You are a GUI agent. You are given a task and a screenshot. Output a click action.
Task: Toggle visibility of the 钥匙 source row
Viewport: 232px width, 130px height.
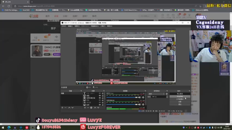point(100,96)
